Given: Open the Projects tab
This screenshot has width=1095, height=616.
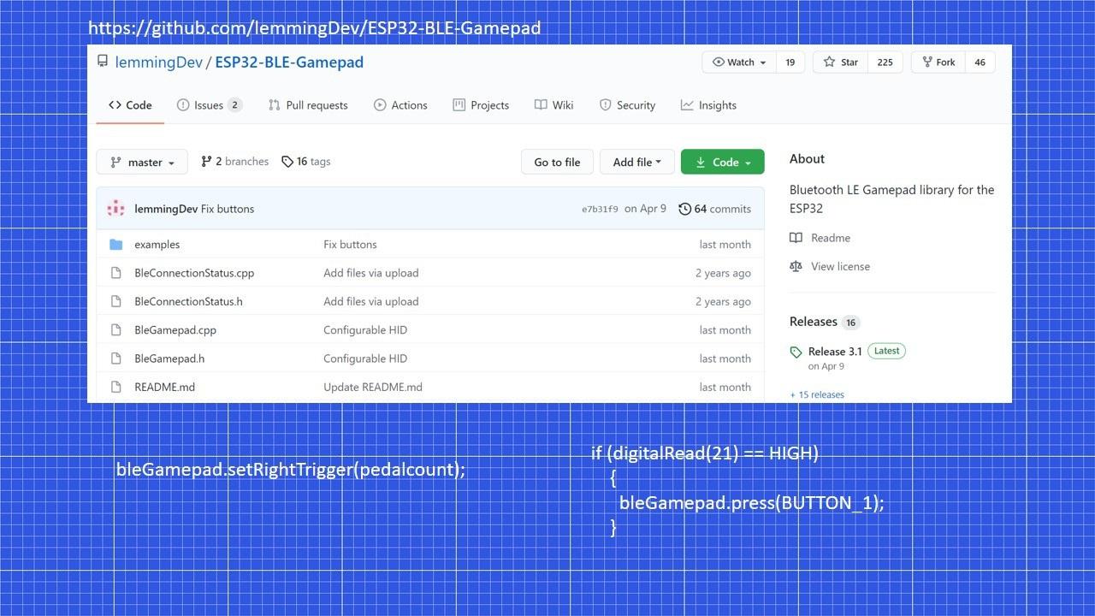Looking at the screenshot, I should coord(481,105).
